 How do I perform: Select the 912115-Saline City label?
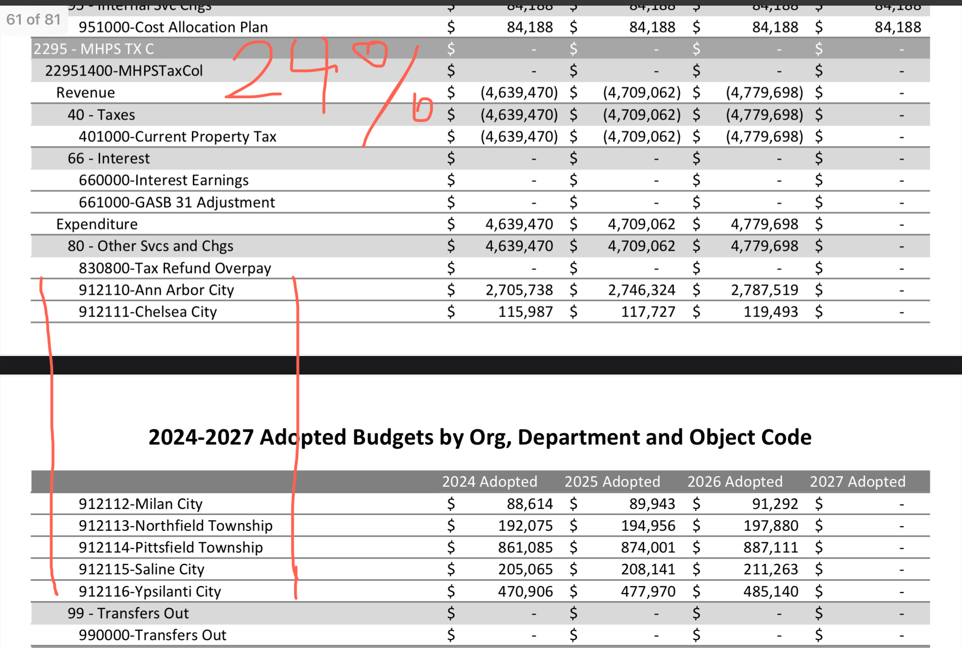pos(141,569)
